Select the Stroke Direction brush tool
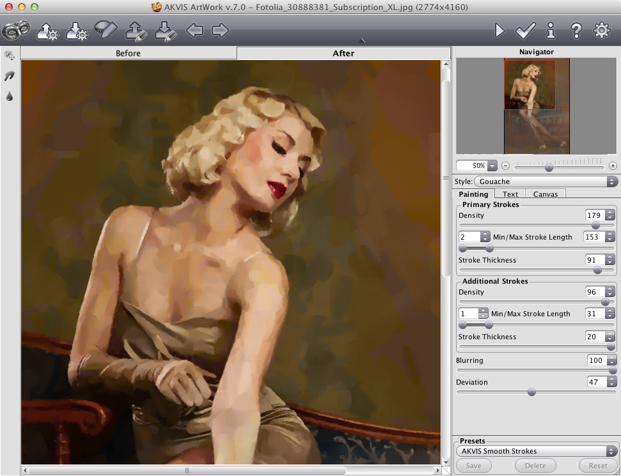The height and width of the screenshot is (476, 621). (x=10, y=76)
